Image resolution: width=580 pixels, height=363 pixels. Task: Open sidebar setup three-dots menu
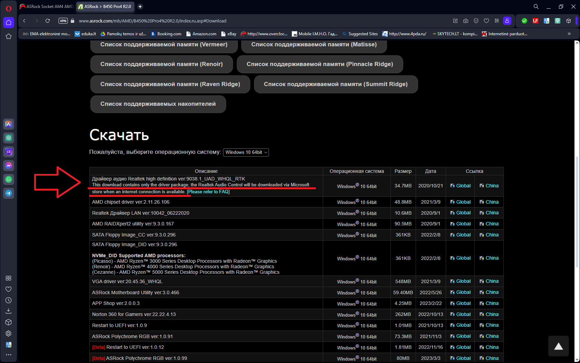click(9, 355)
